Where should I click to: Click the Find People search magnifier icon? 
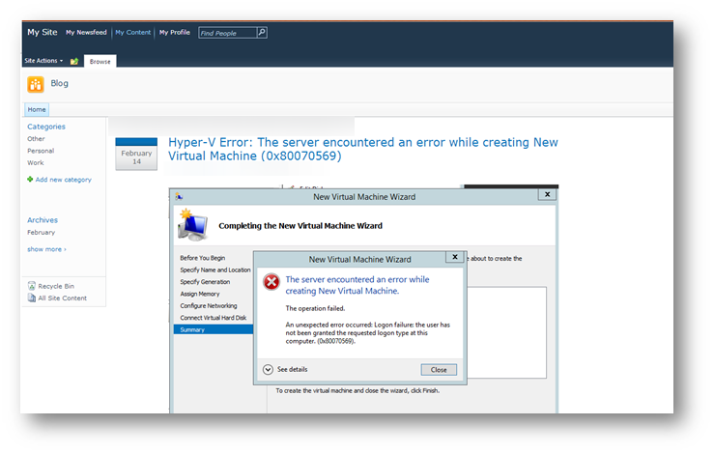pyautogui.click(x=262, y=32)
